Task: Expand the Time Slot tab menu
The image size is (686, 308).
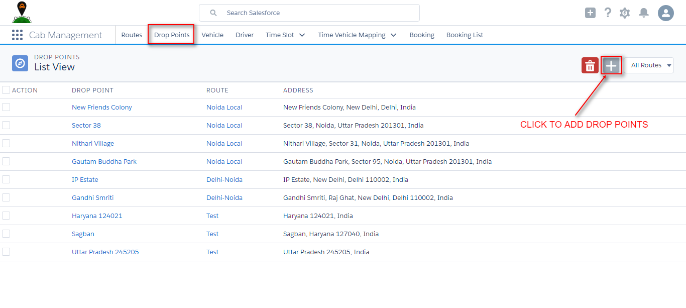Action: [285, 35]
